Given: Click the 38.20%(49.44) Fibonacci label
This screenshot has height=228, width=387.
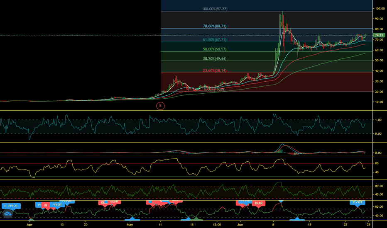Looking at the screenshot, I should 215,59.
